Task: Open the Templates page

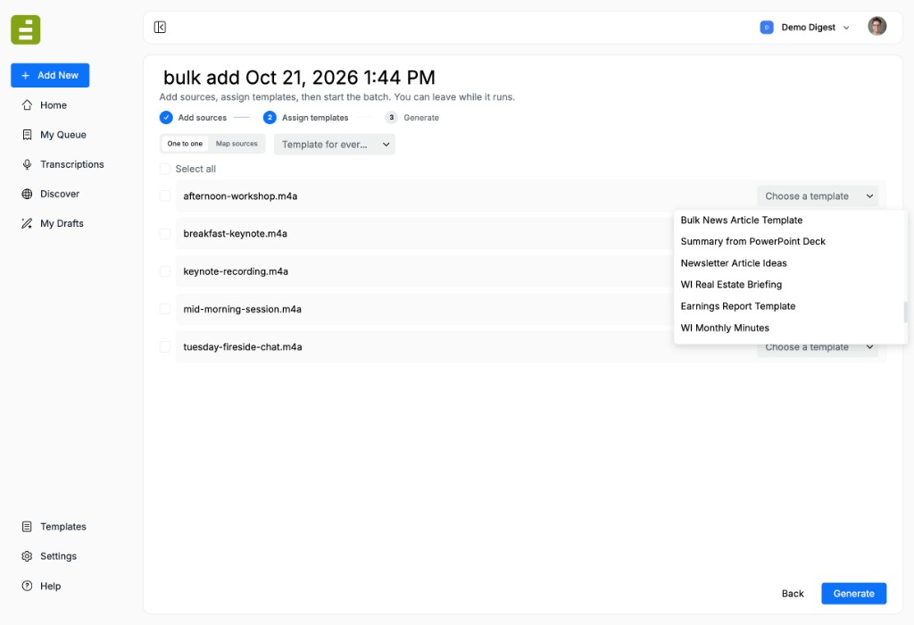Action: (63, 527)
